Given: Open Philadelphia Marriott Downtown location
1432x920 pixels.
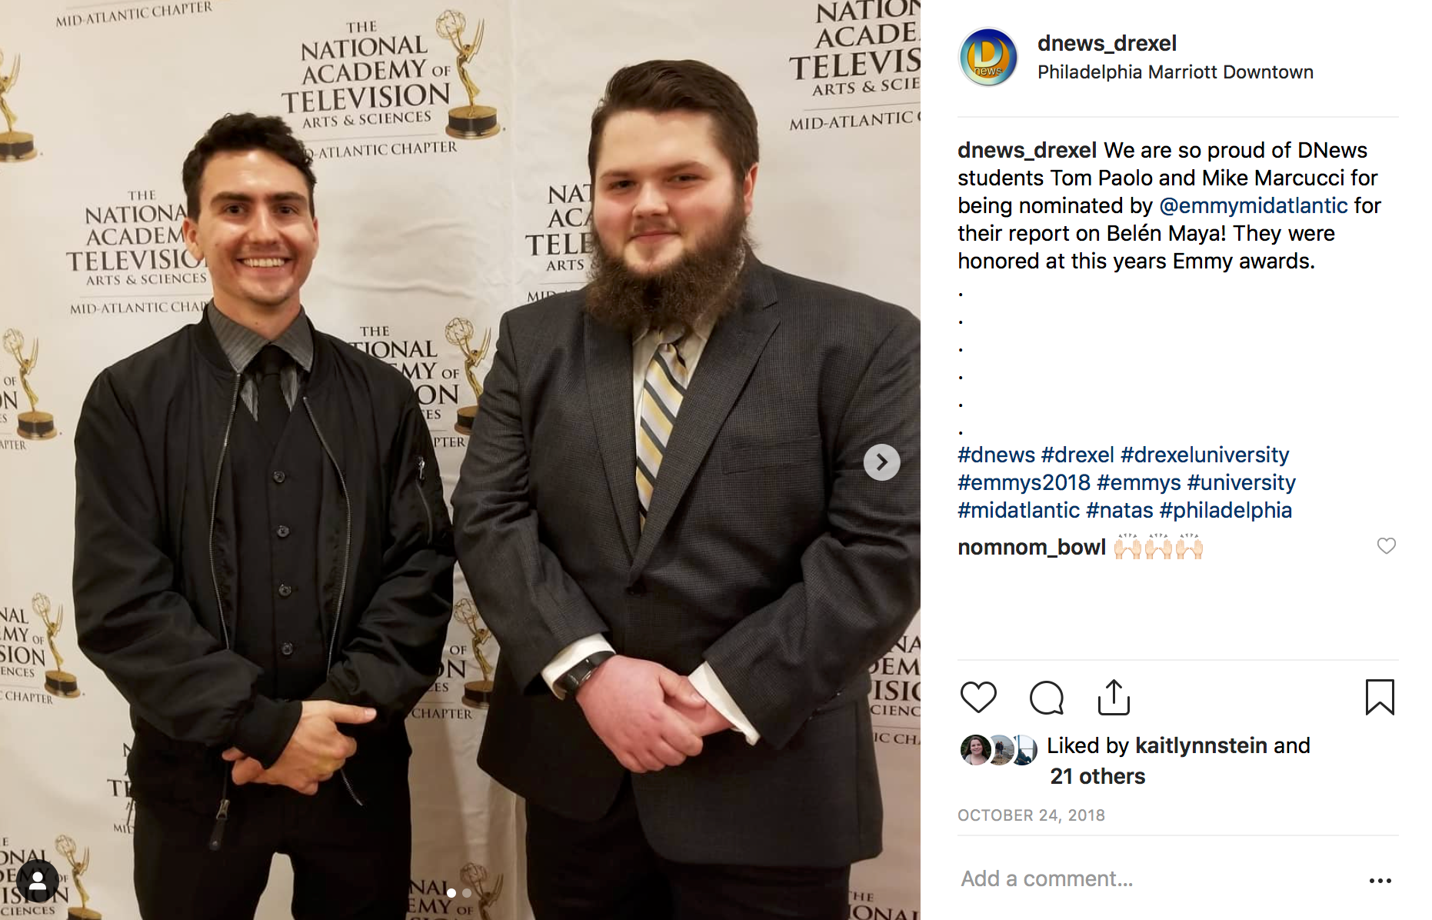Looking at the screenshot, I should 1175,72.
